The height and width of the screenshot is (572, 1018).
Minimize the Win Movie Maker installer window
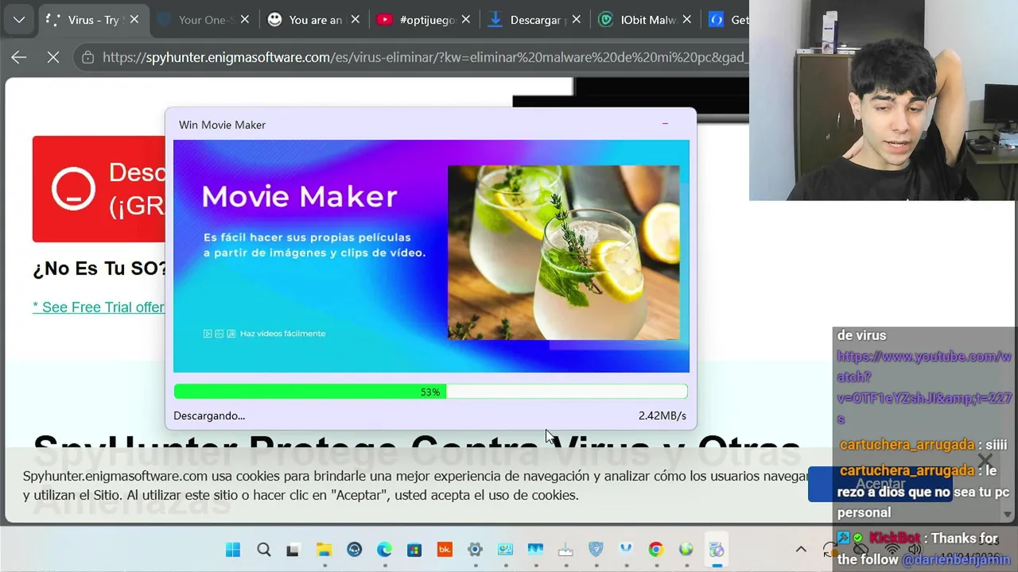coord(665,124)
